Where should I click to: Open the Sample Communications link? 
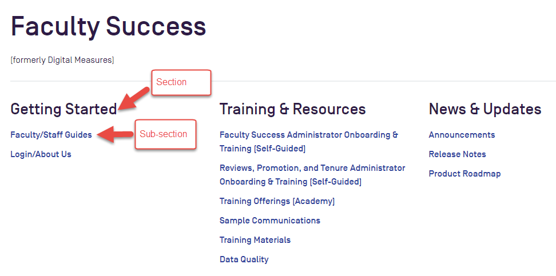tap(270, 221)
